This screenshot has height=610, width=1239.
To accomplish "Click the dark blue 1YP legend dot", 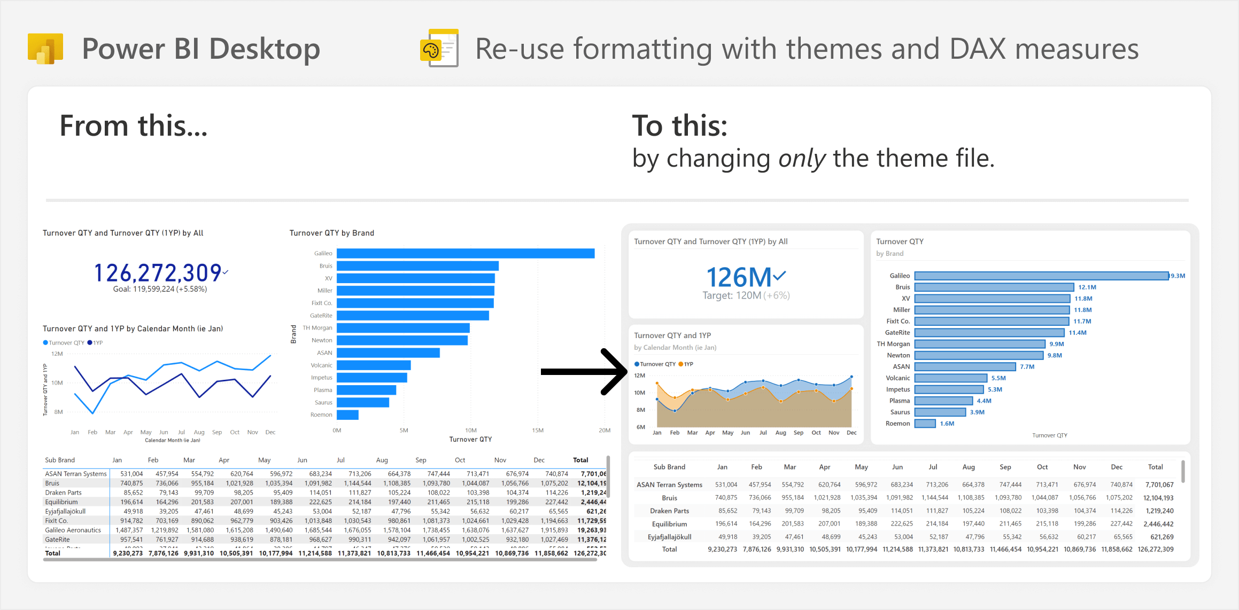I will pos(90,343).
